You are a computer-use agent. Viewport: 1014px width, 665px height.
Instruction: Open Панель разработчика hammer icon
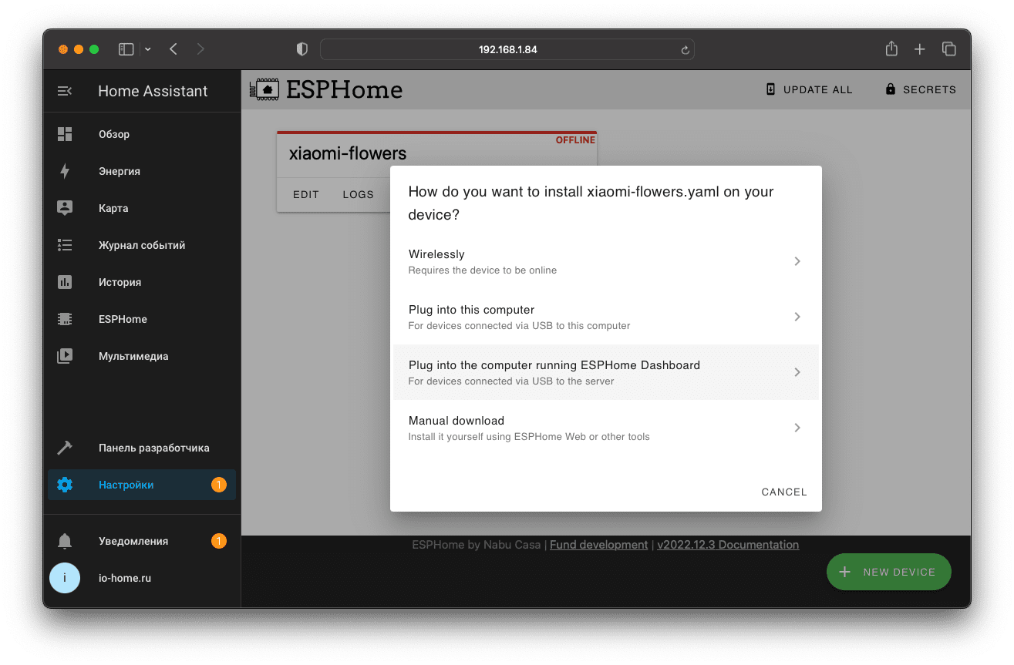[x=65, y=448]
